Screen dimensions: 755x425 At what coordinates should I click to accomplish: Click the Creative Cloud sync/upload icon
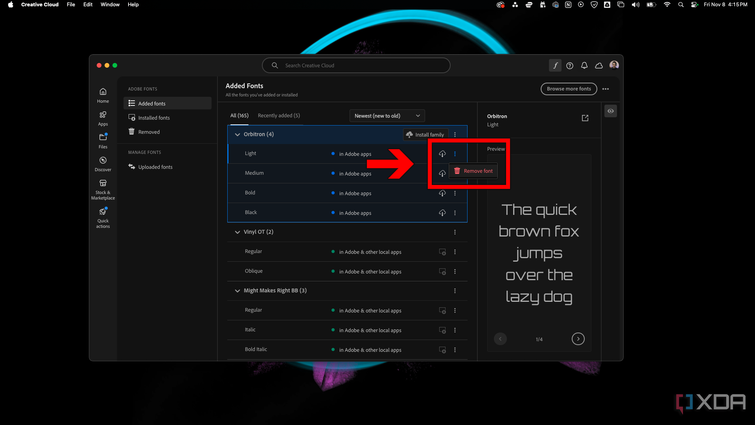pos(598,65)
